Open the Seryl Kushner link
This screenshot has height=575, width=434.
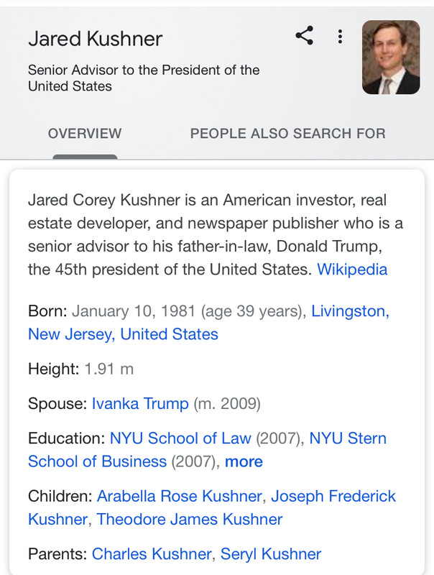point(271,553)
